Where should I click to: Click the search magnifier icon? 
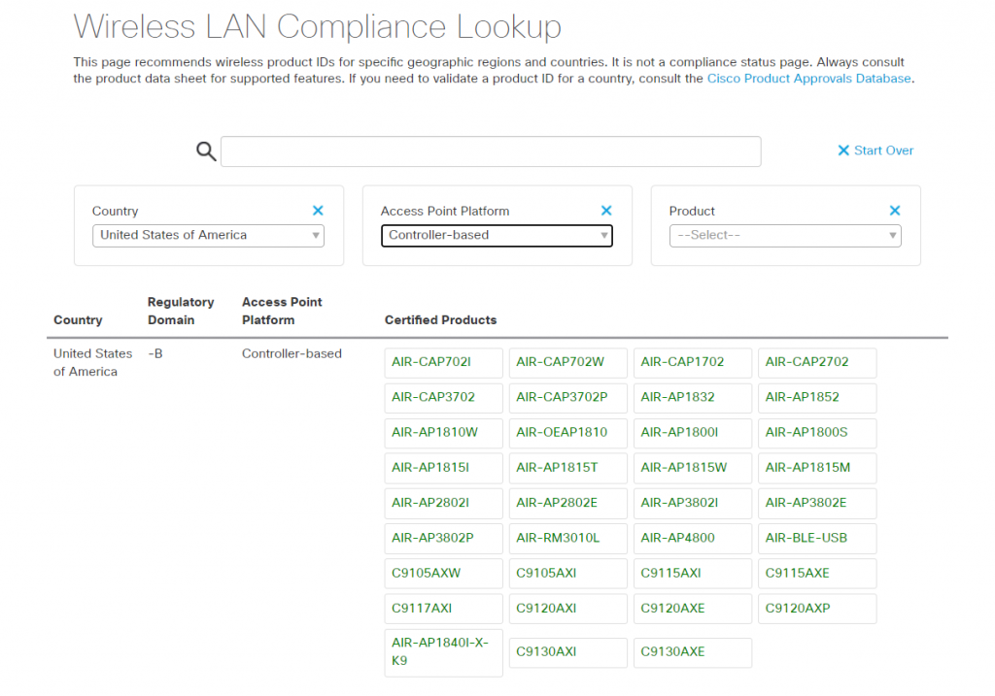(x=206, y=151)
